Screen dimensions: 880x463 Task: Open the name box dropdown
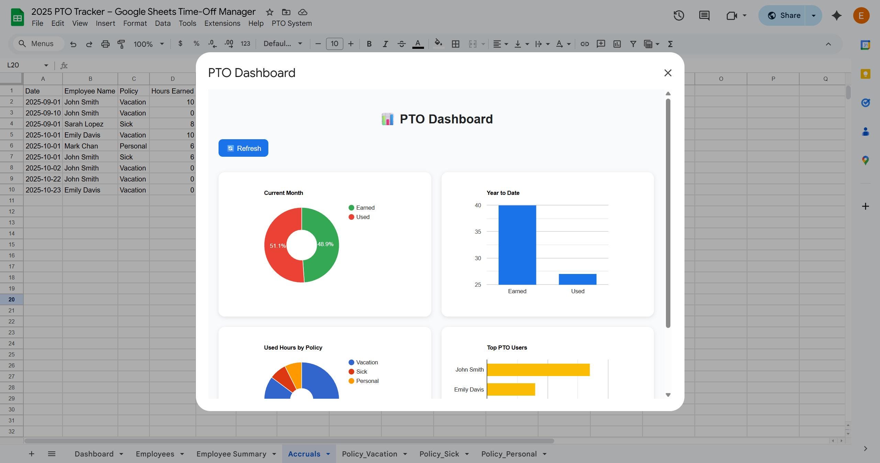46,65
